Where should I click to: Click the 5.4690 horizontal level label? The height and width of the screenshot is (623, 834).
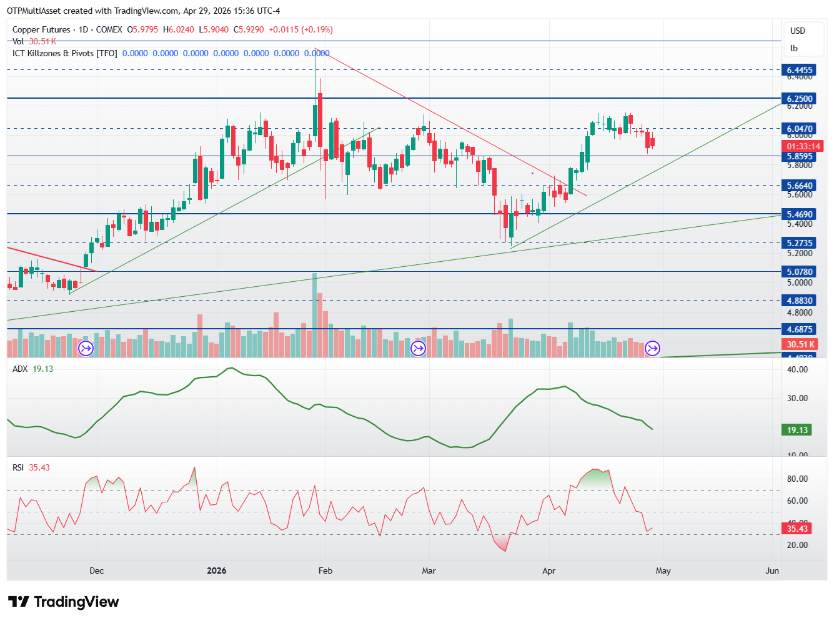pos(800,214)
